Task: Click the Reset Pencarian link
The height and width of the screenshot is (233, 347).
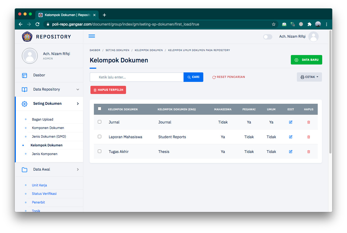Action: click(x=229, y=77)
